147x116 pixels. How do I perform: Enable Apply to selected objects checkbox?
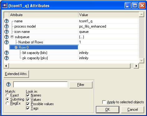[104, 102]
